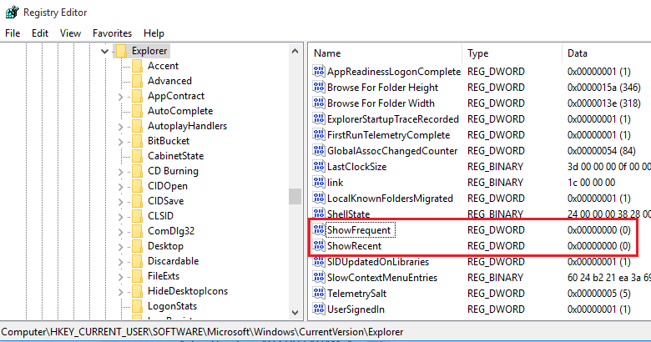Click the tree pane scroll down arrow

coord(295,313)
